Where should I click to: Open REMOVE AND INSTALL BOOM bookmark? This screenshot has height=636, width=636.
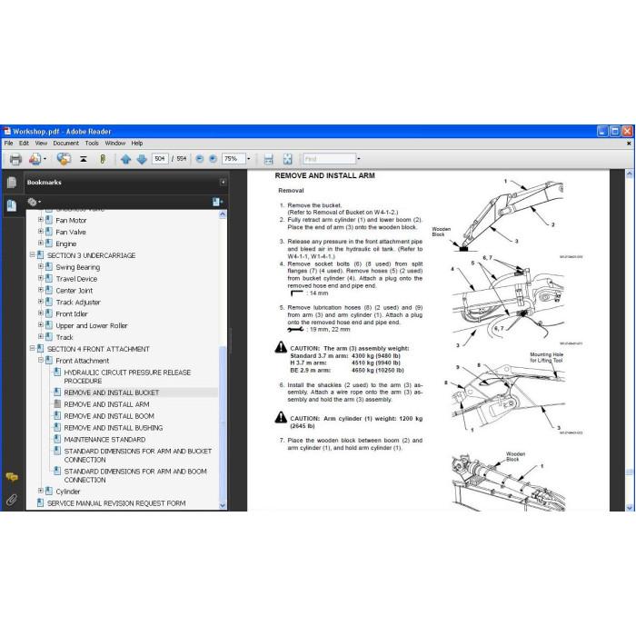tap(109, 416)
